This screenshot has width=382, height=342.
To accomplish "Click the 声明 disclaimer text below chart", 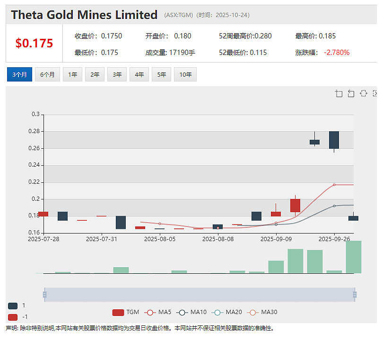I will tap(140, 328).
